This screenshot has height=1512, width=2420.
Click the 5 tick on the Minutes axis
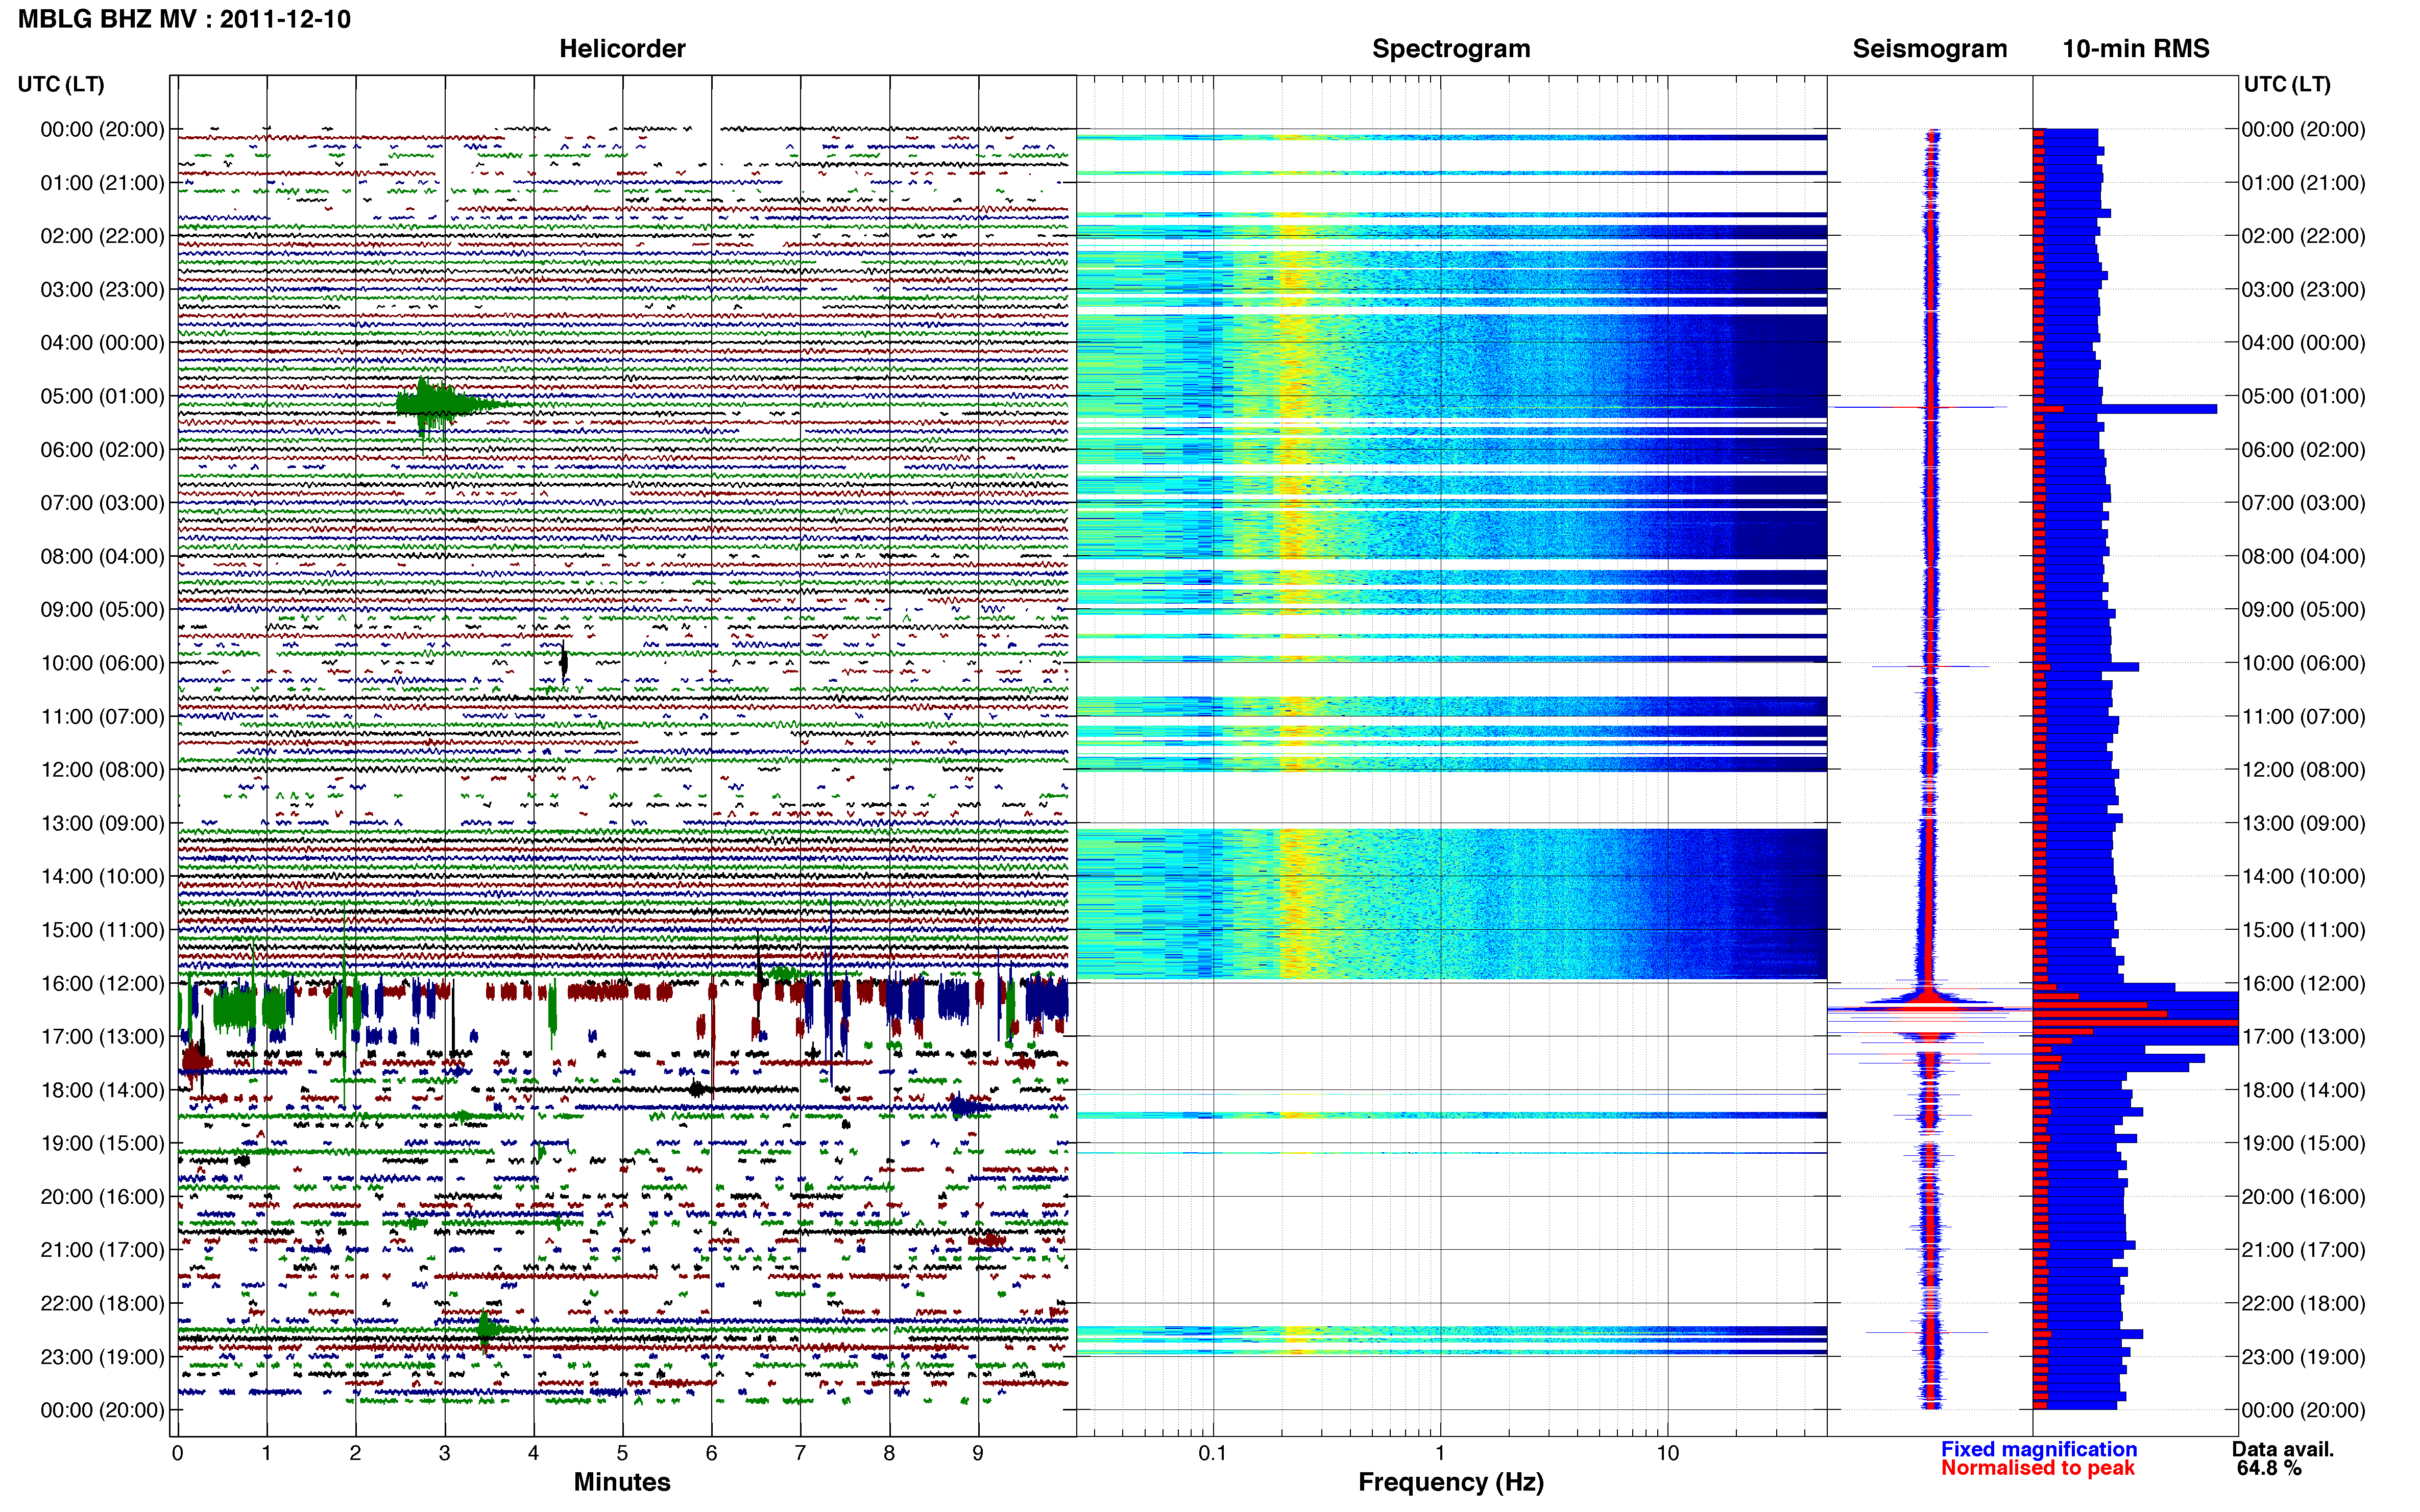click(x=622, y=1453)
